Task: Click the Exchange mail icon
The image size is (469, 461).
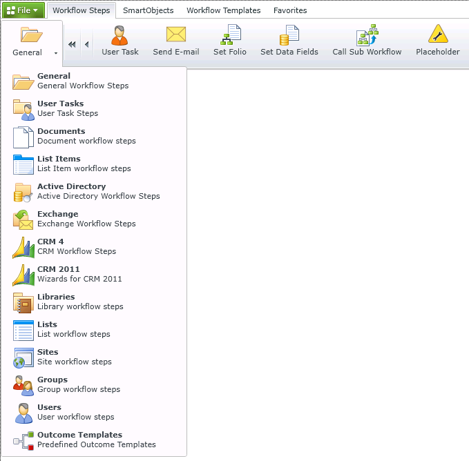Action: pos(23,220)
